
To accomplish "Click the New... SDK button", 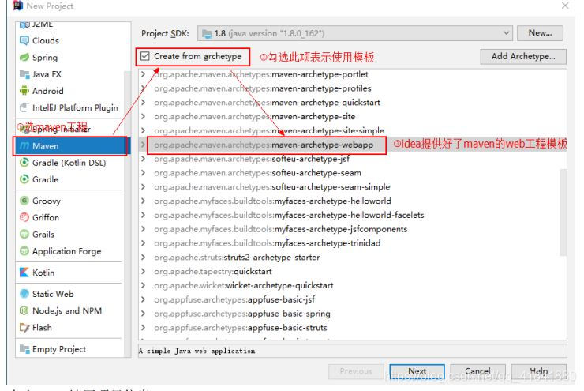I will coord(540,33).
